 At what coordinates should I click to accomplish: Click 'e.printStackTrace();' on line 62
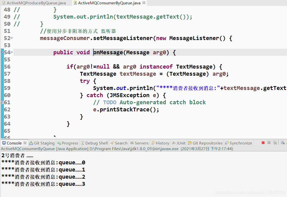tap(126, 110)
